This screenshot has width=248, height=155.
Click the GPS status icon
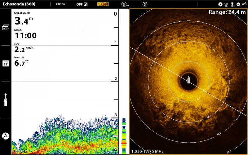(244, 4)
